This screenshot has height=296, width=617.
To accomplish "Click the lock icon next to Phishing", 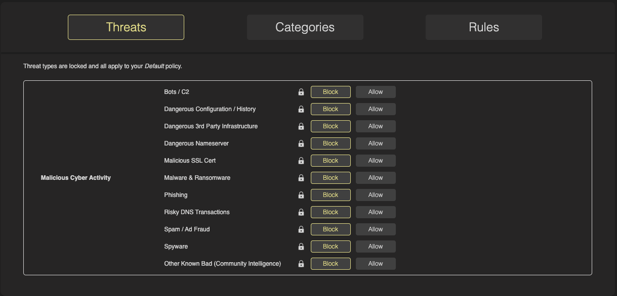I will click(x=301, y=195).
